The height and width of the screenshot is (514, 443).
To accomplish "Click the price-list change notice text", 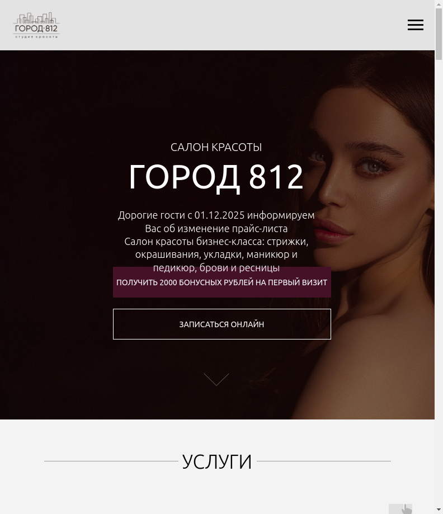I will click(216, 221).
